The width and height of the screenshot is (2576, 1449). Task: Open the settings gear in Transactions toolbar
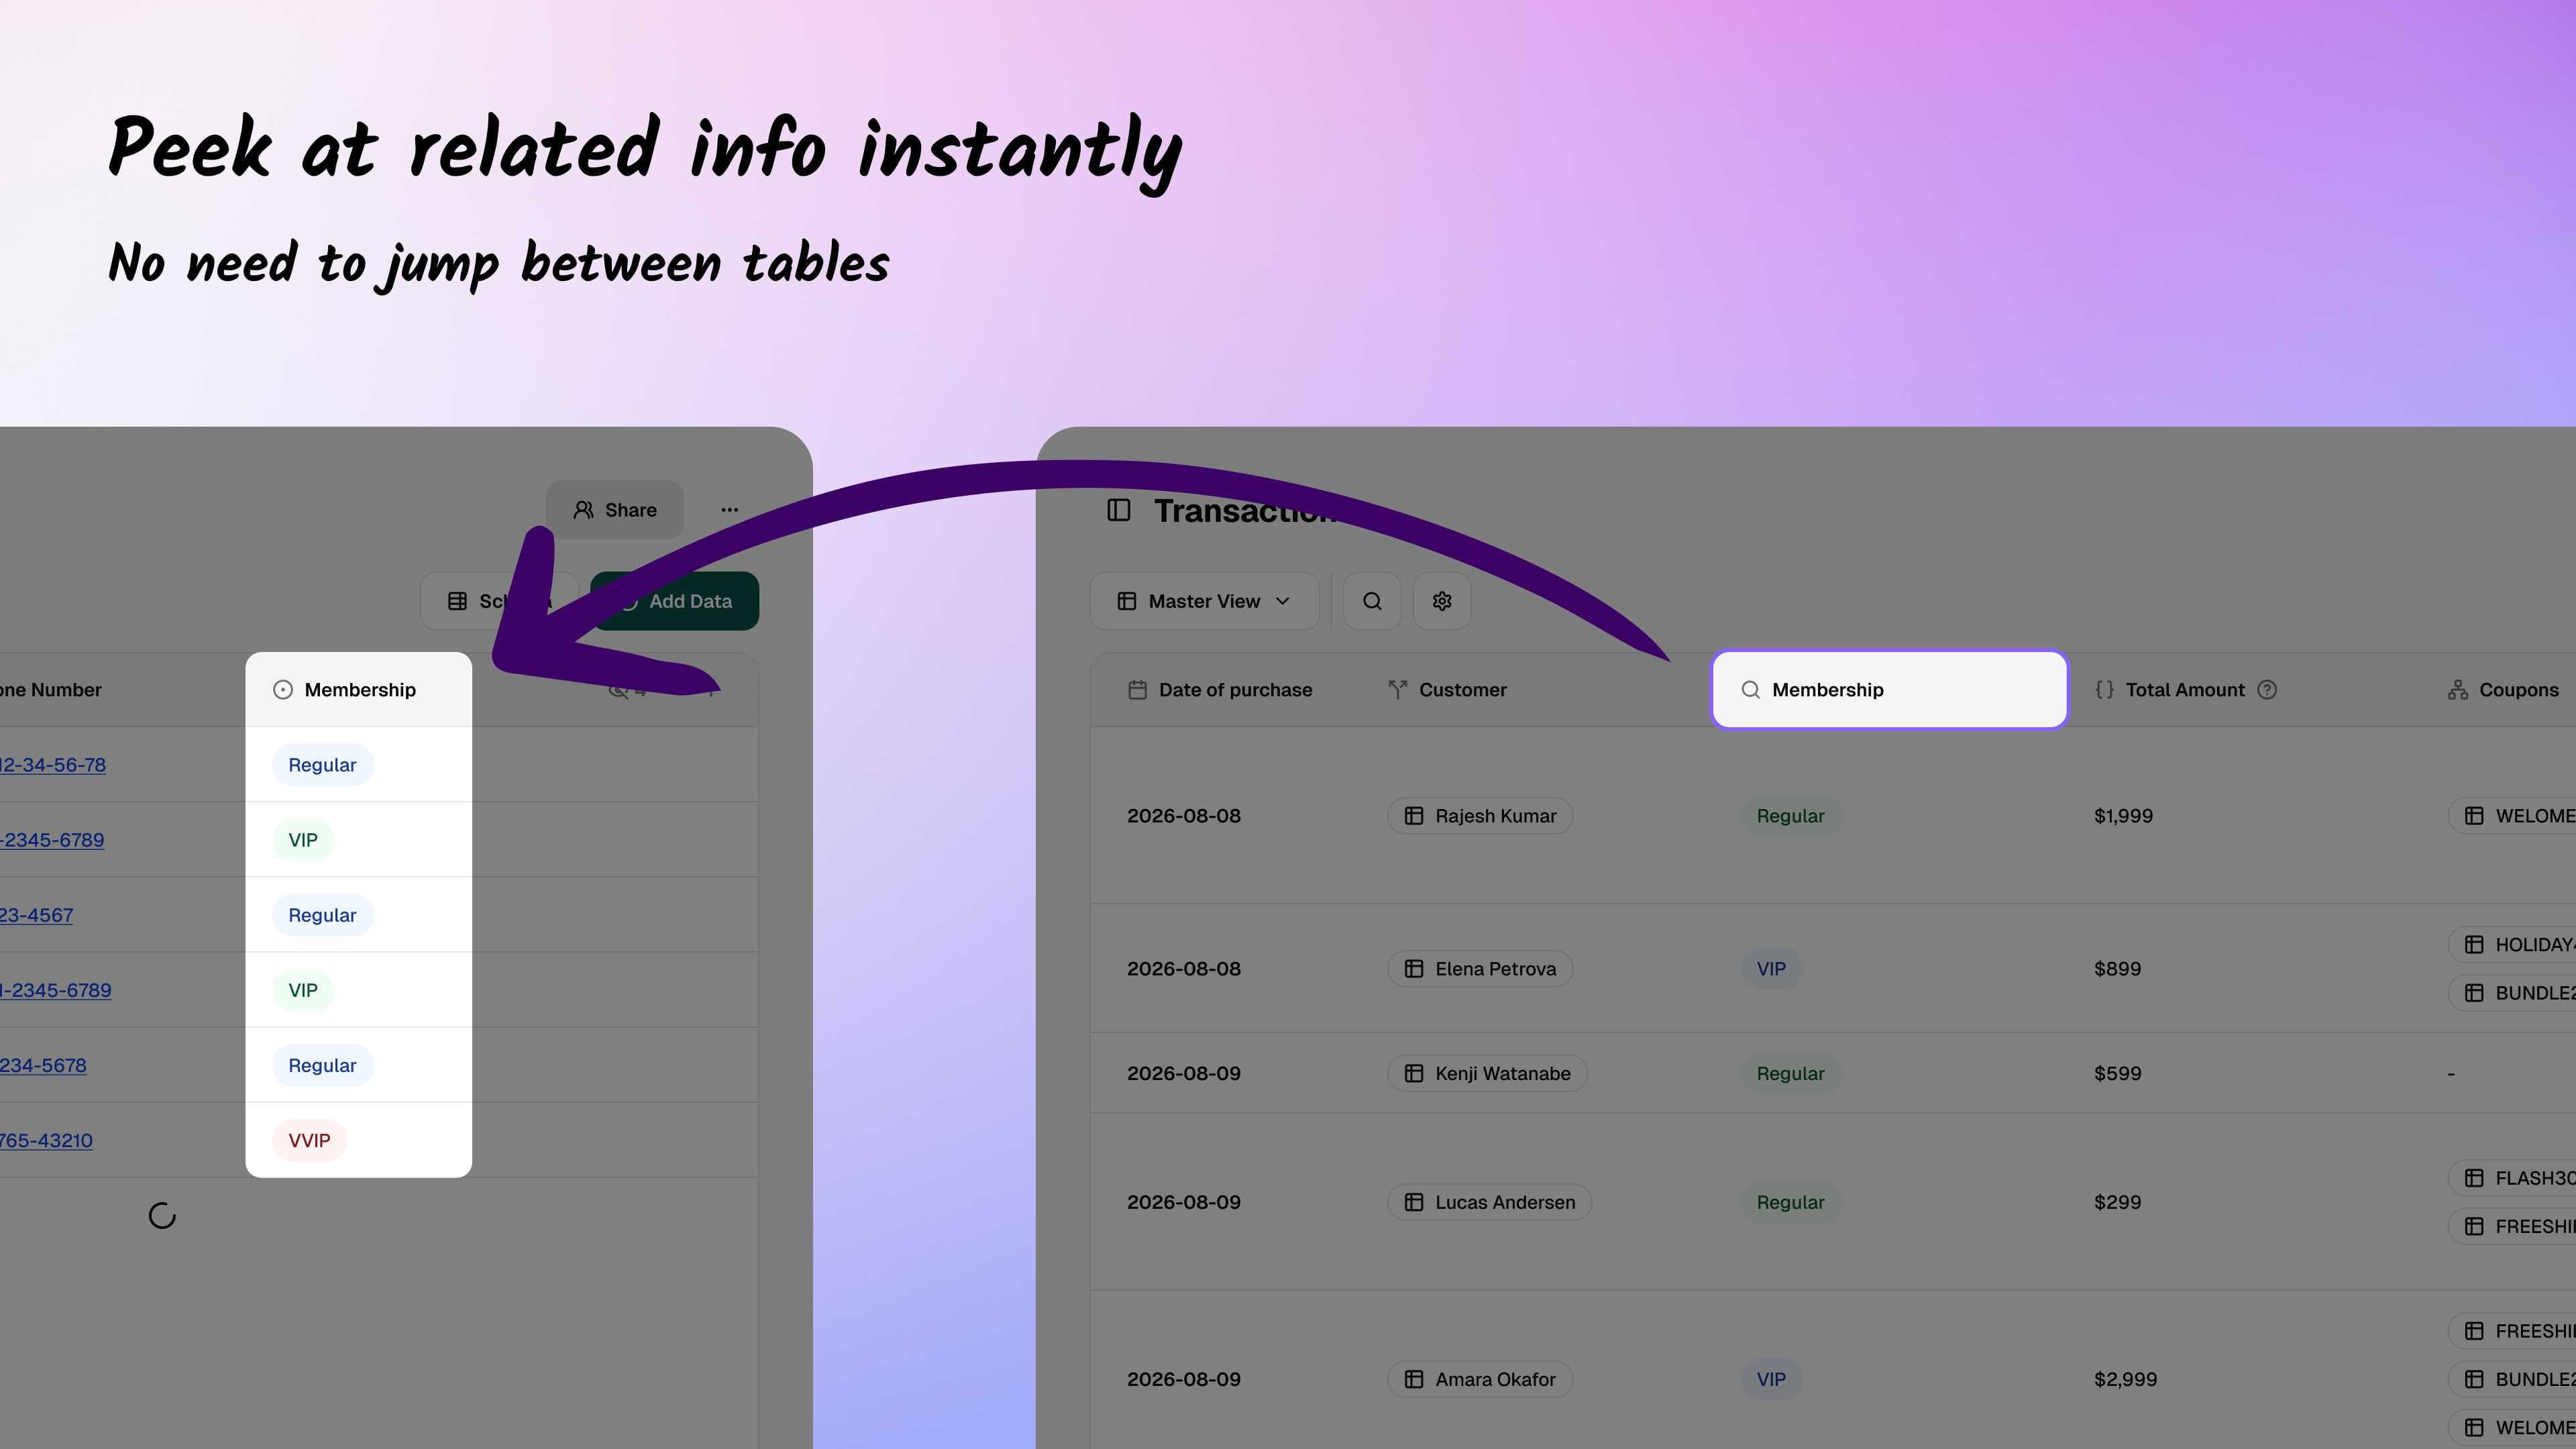coord(1442,601)
